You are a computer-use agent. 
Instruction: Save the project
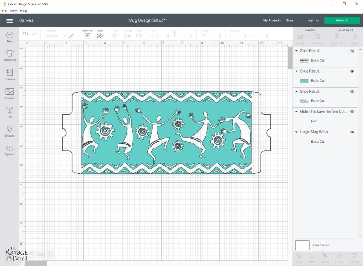(289, 20)
